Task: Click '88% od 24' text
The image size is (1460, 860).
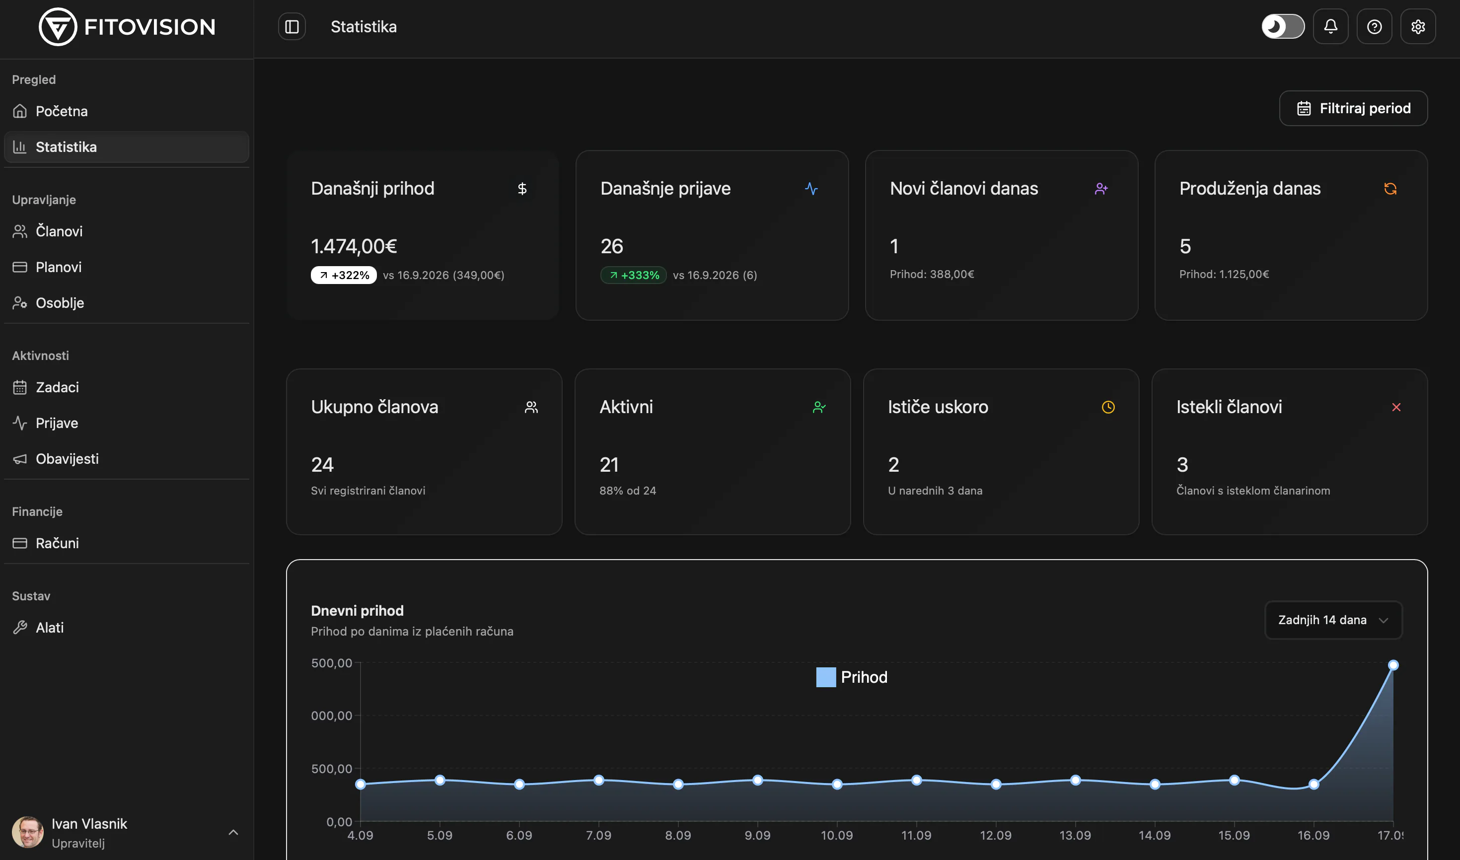Action: (x=628, y=491)
